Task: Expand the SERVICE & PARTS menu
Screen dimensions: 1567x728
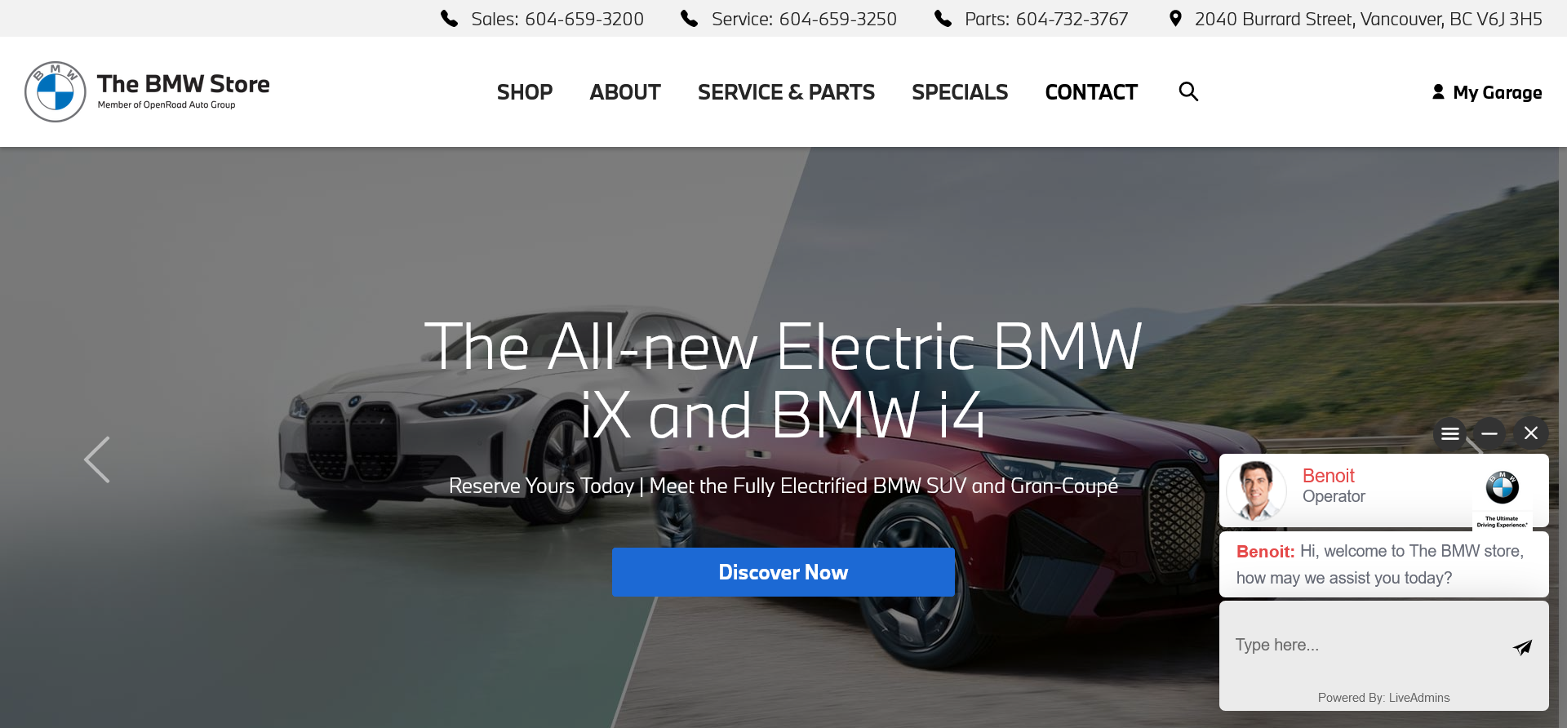Action: coord(786,92)
